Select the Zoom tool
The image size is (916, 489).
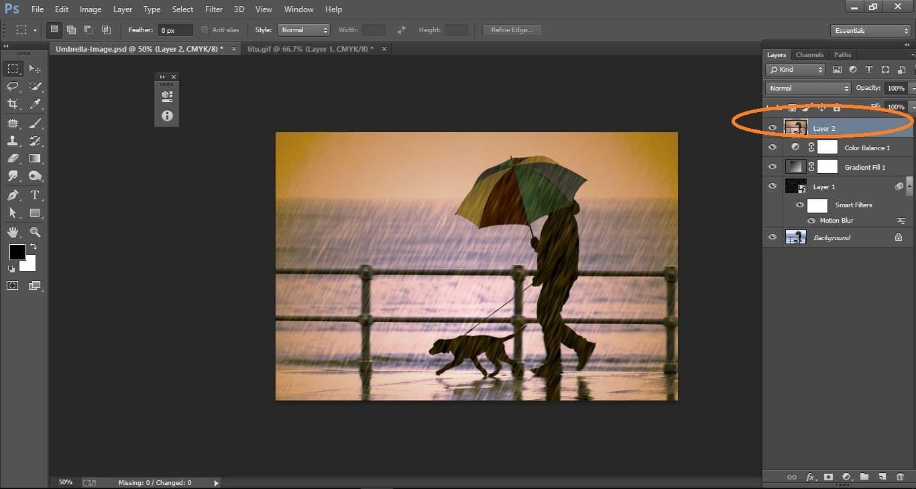pos(35,231)
